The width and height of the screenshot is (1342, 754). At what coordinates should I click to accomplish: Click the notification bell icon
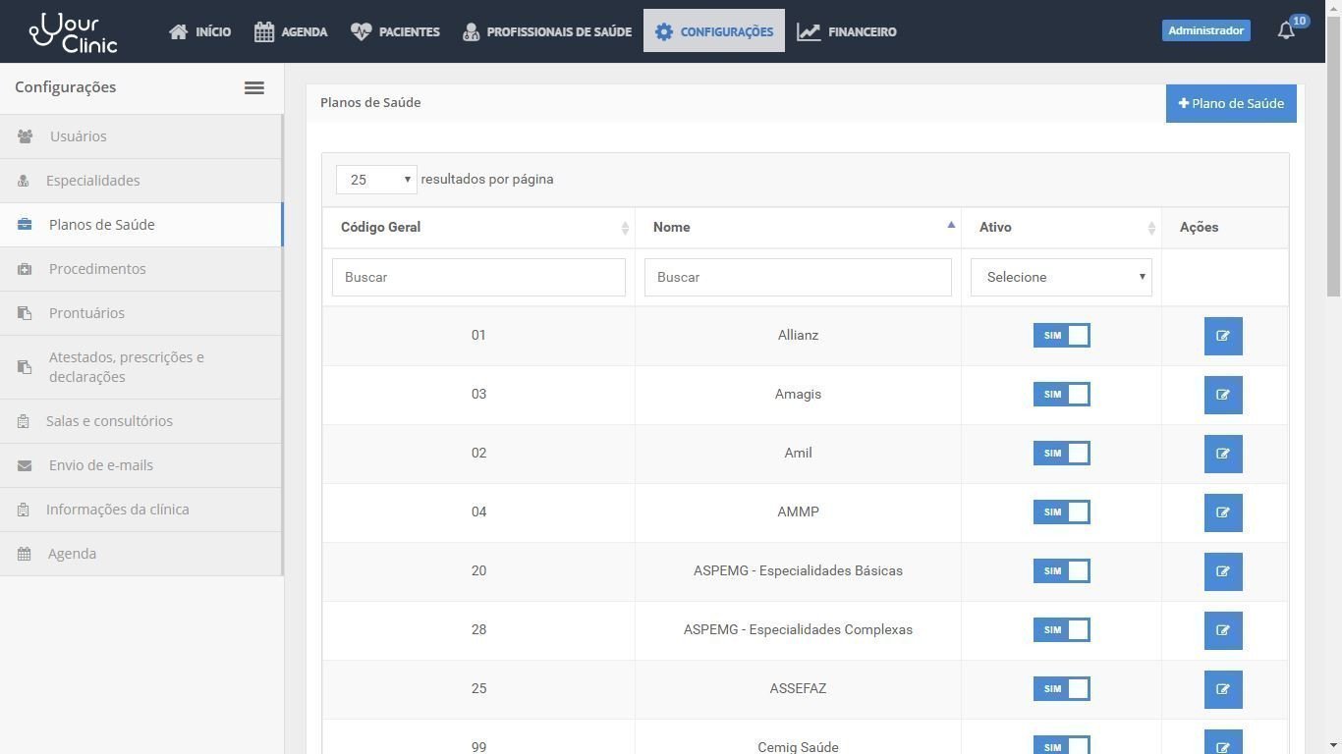point(1286,31)
